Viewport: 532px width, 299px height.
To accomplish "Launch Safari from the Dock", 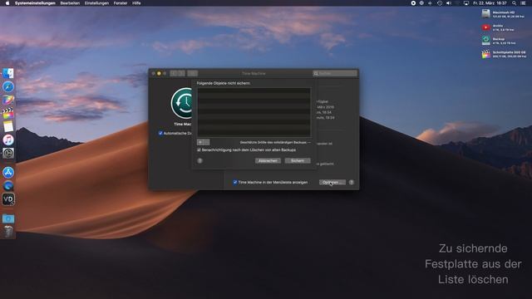I will click(8, 86).
